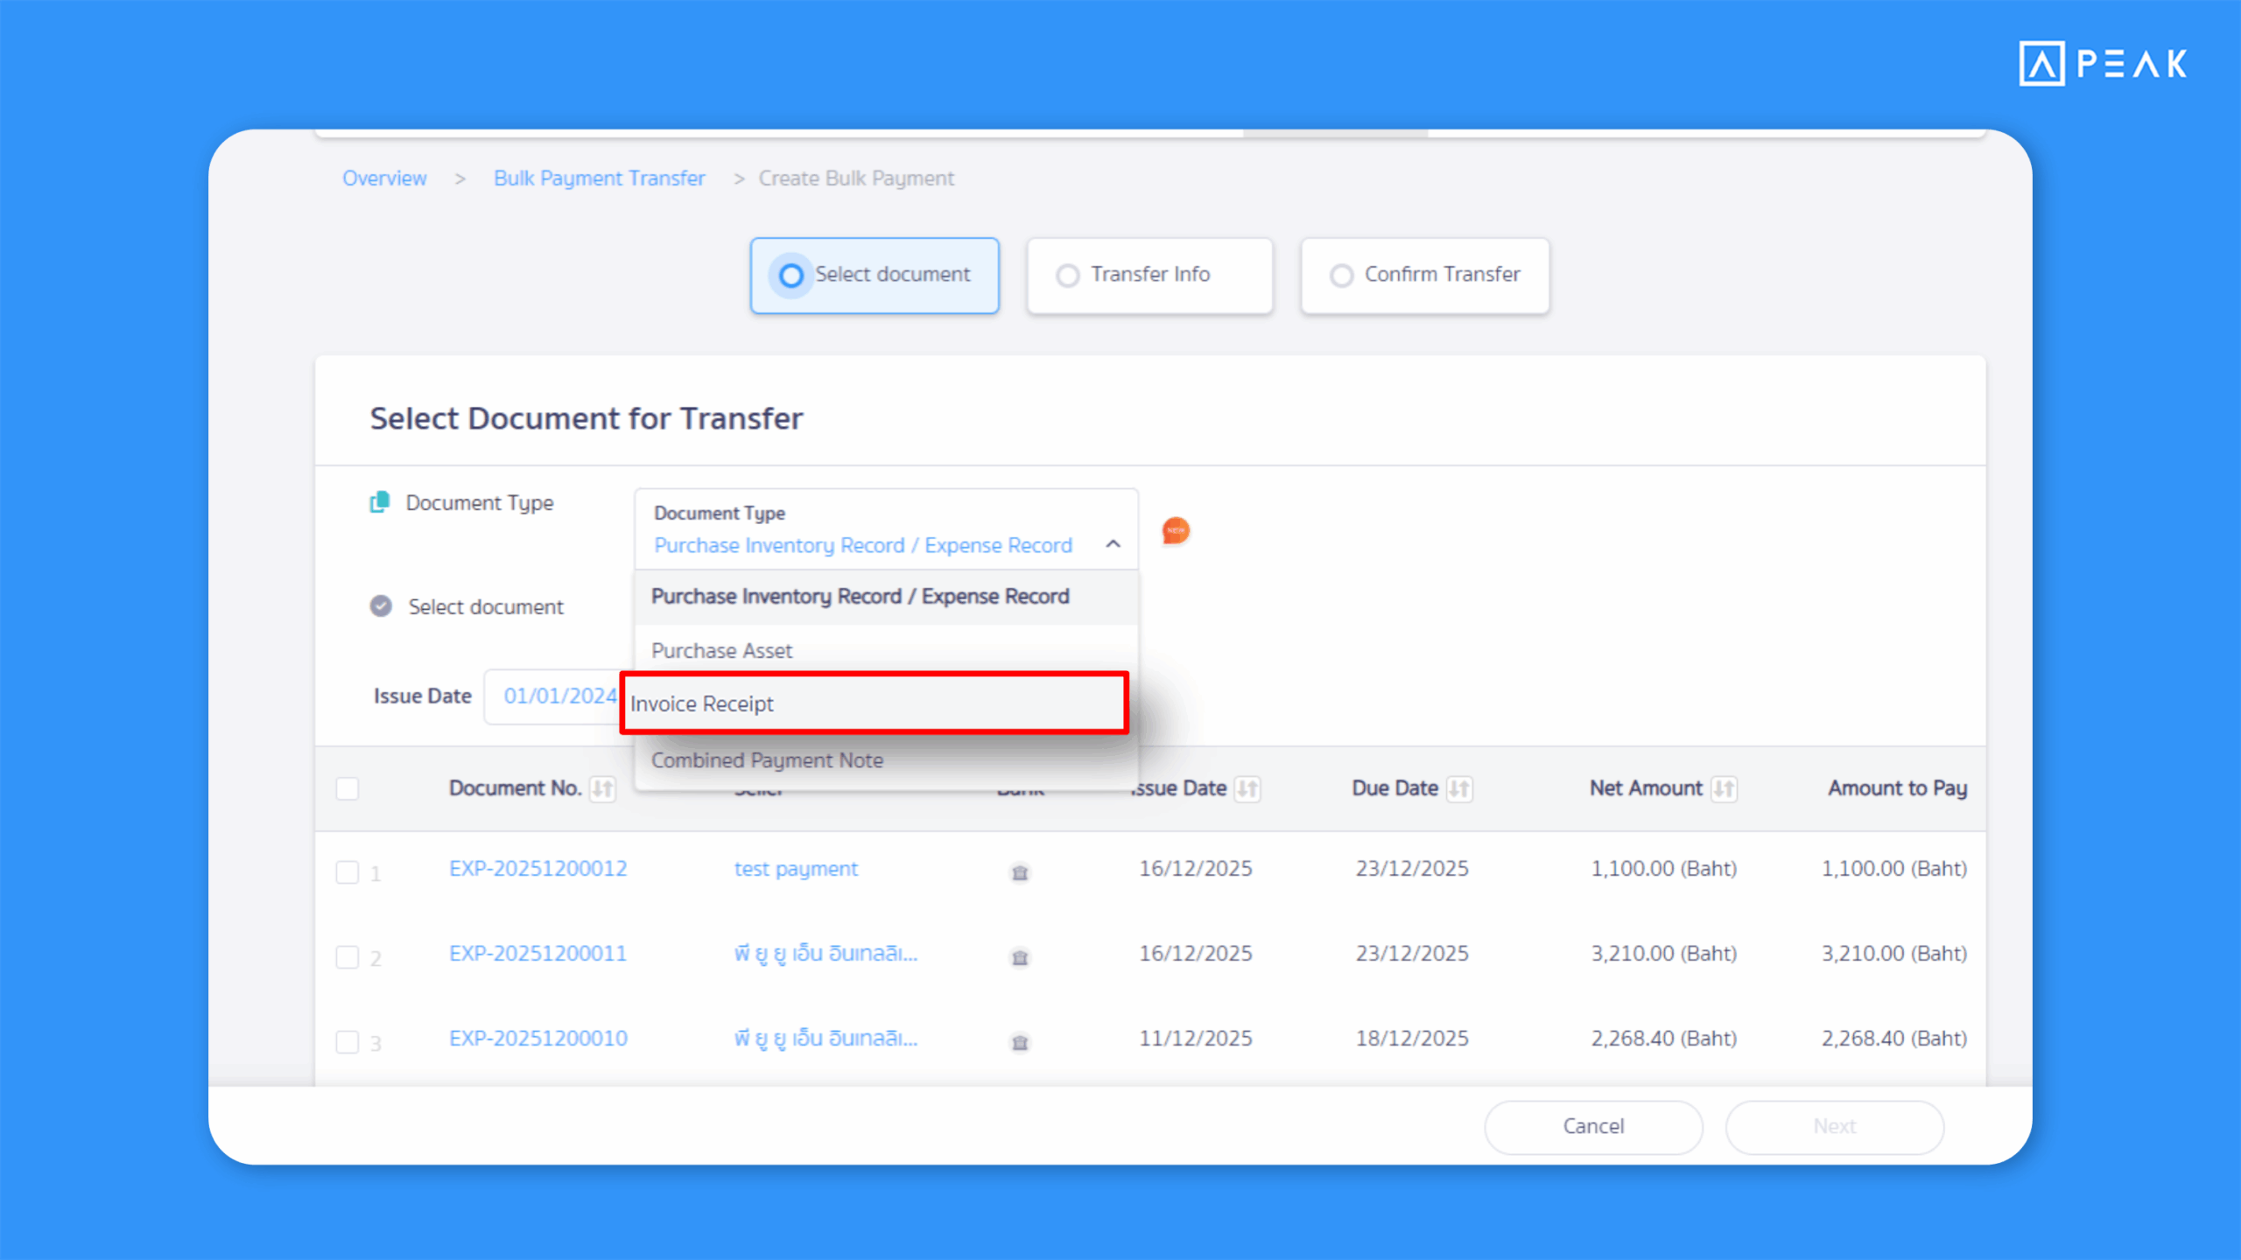Check the checkbox for EXP-20251200012
Screen dimensions: 2241x1260
point(347,871)
